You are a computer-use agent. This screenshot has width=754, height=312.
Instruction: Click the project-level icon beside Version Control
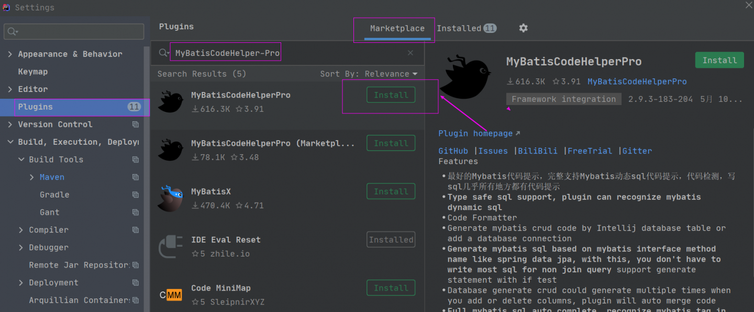(x=136, y=124)
